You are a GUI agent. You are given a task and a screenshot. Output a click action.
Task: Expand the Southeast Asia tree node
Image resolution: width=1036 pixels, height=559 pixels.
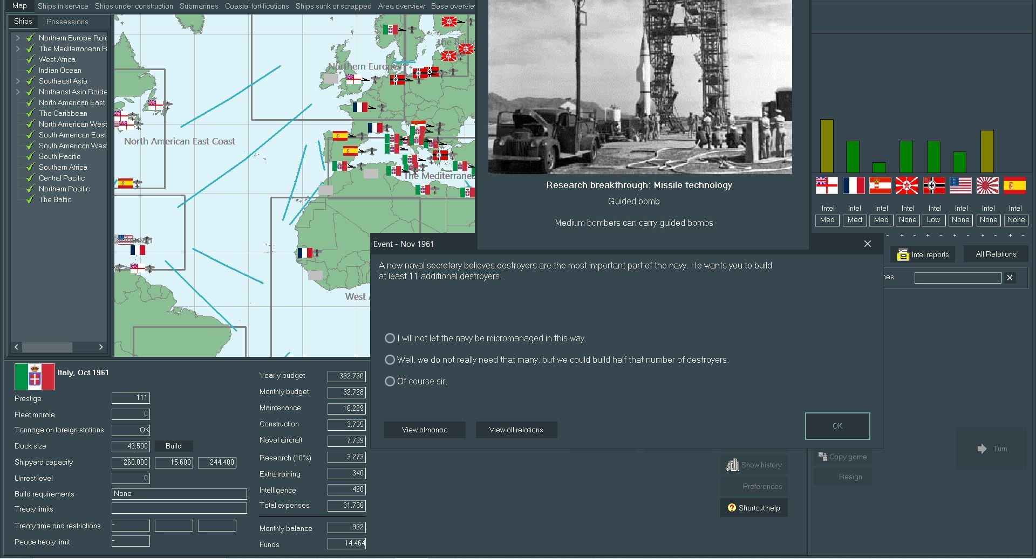18,81
